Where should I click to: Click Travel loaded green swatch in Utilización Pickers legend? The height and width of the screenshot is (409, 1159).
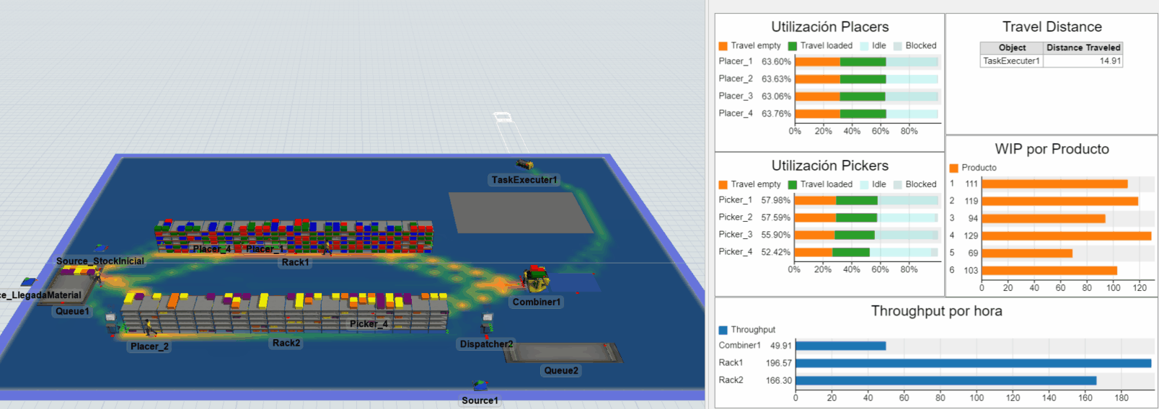[x=793, y=184]
